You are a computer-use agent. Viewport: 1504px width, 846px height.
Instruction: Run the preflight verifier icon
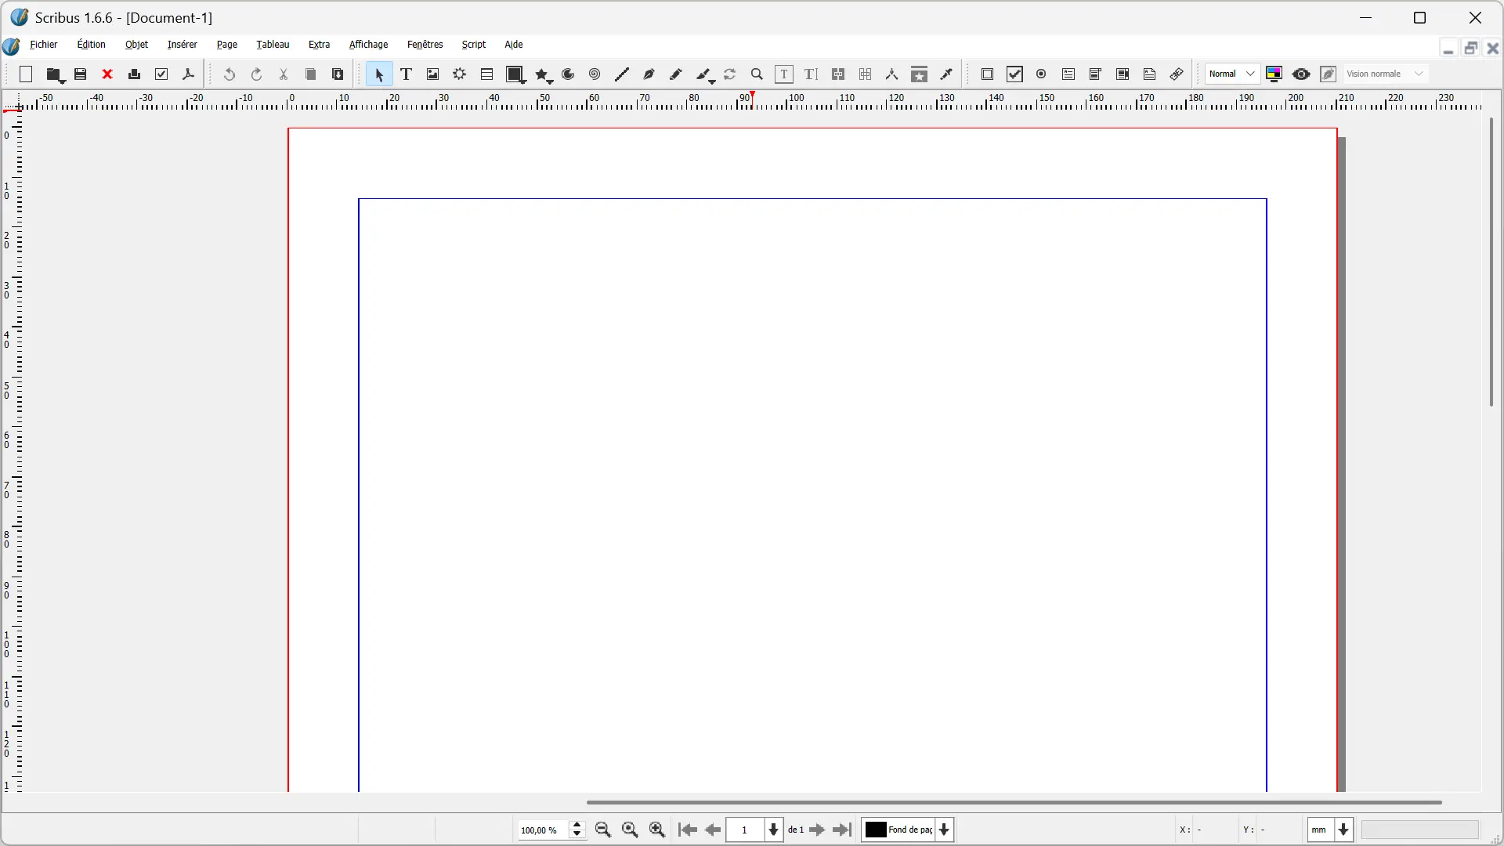point(162,74)
